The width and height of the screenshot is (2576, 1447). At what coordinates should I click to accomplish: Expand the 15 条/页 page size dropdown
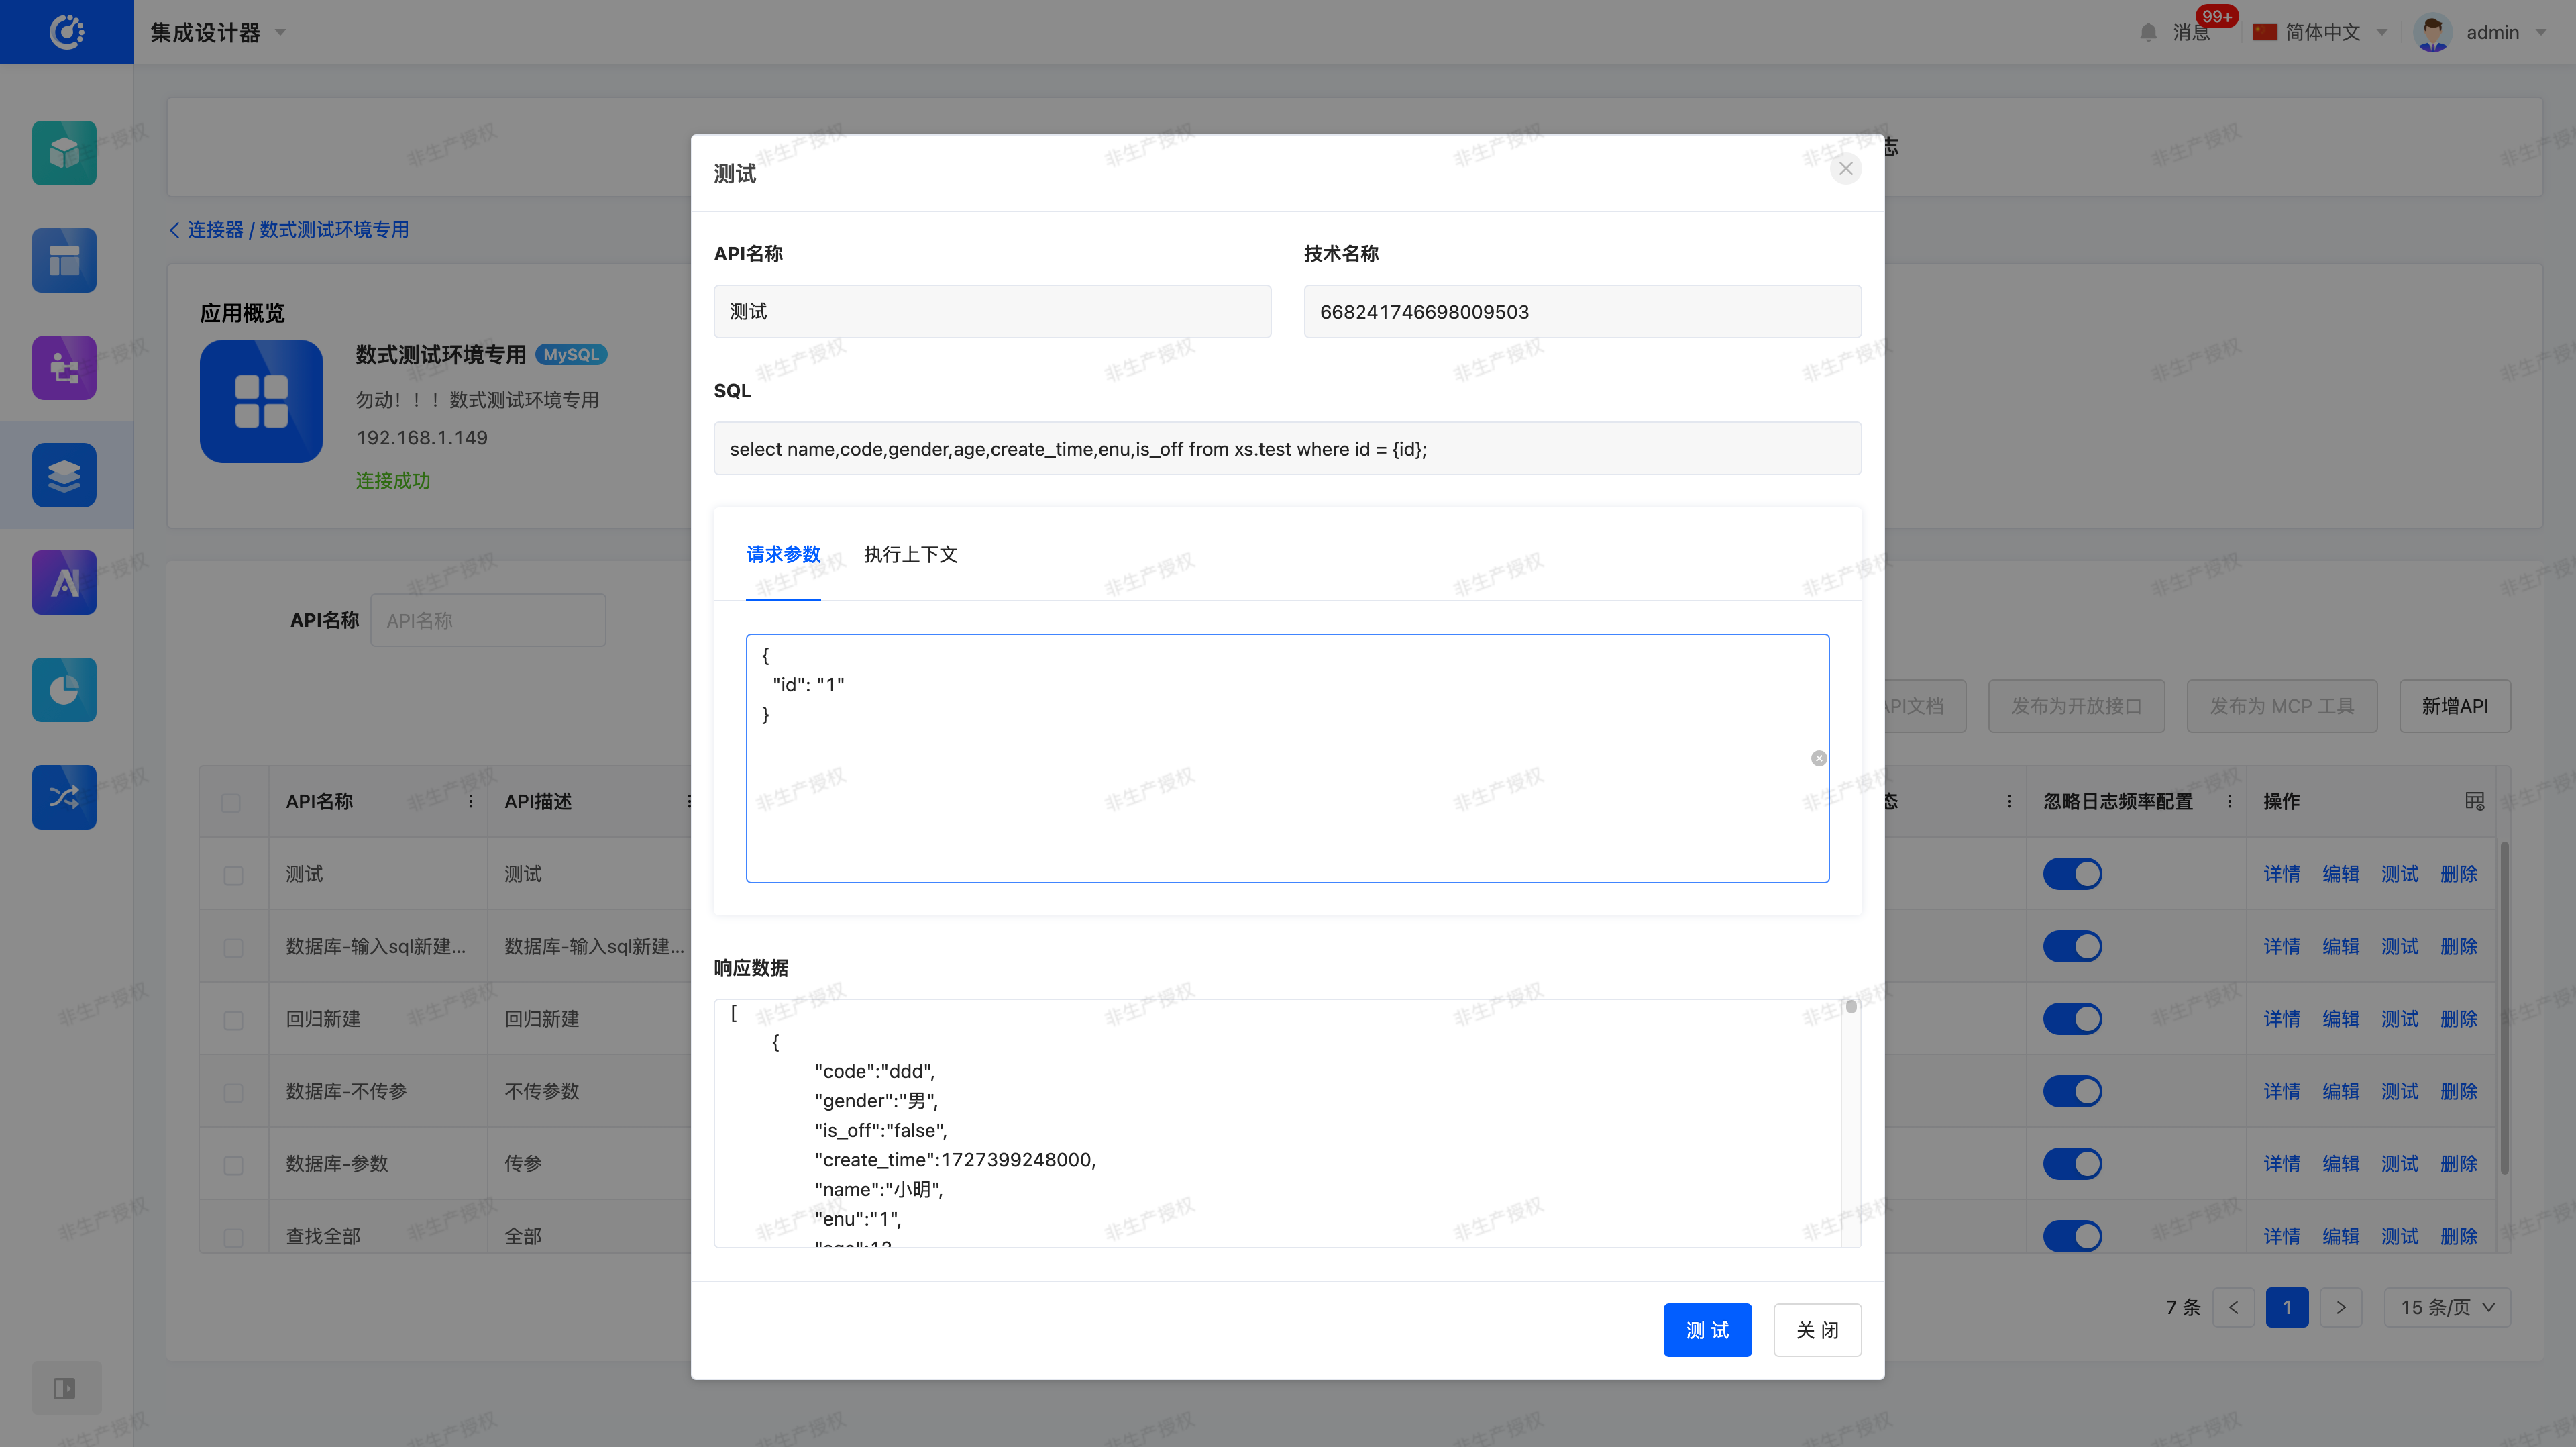pyautogui.click(x=2446, y=1307)
